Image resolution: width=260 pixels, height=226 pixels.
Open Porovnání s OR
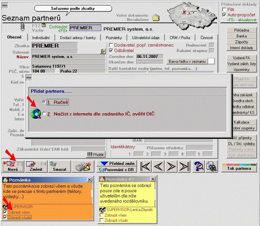[117, 170]
